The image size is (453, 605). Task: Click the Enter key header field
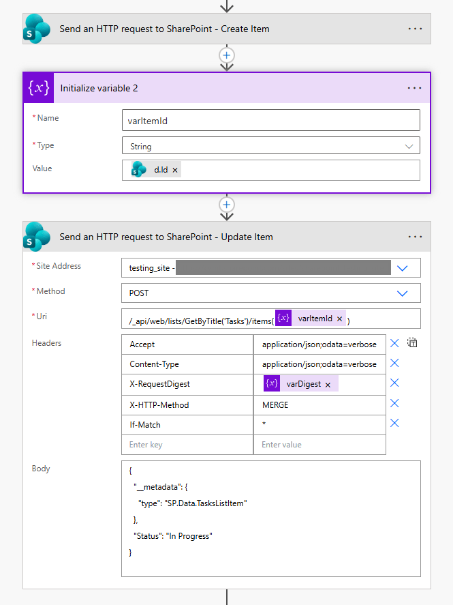point(187,445)
